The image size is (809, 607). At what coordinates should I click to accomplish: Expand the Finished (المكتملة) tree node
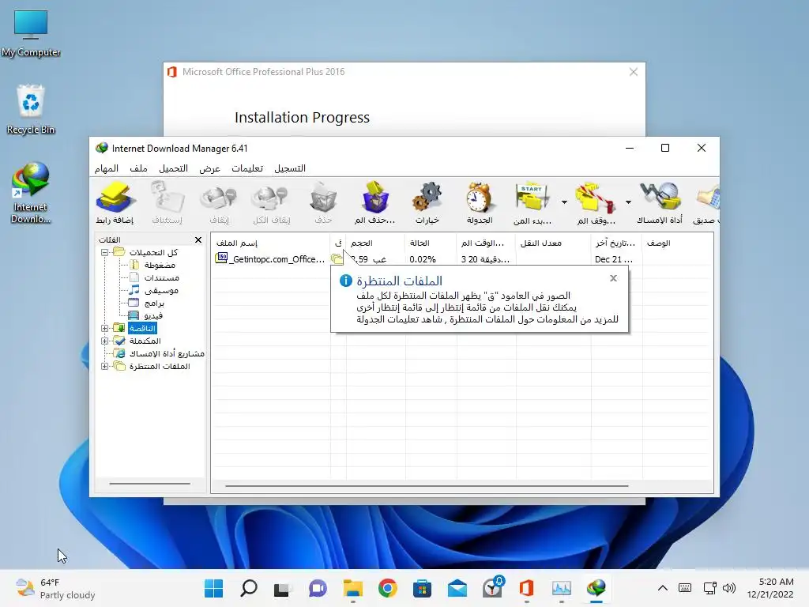(x=105, y=341)
